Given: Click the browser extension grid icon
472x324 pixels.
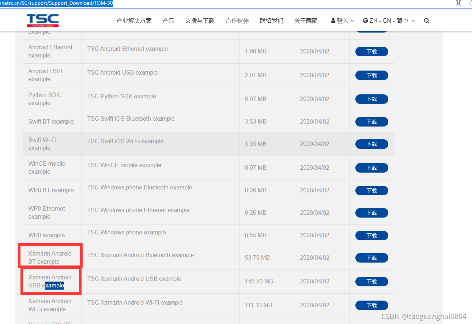Looking at the screenshot, I should point(458,3).
